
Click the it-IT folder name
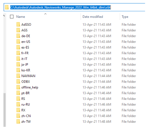(24, 59)
